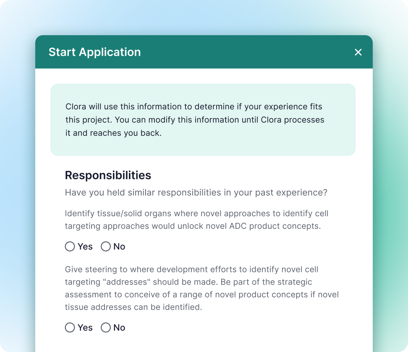Click the Responsibilities section heading
The height and width of the screenshot is (352, 408).
108,175
